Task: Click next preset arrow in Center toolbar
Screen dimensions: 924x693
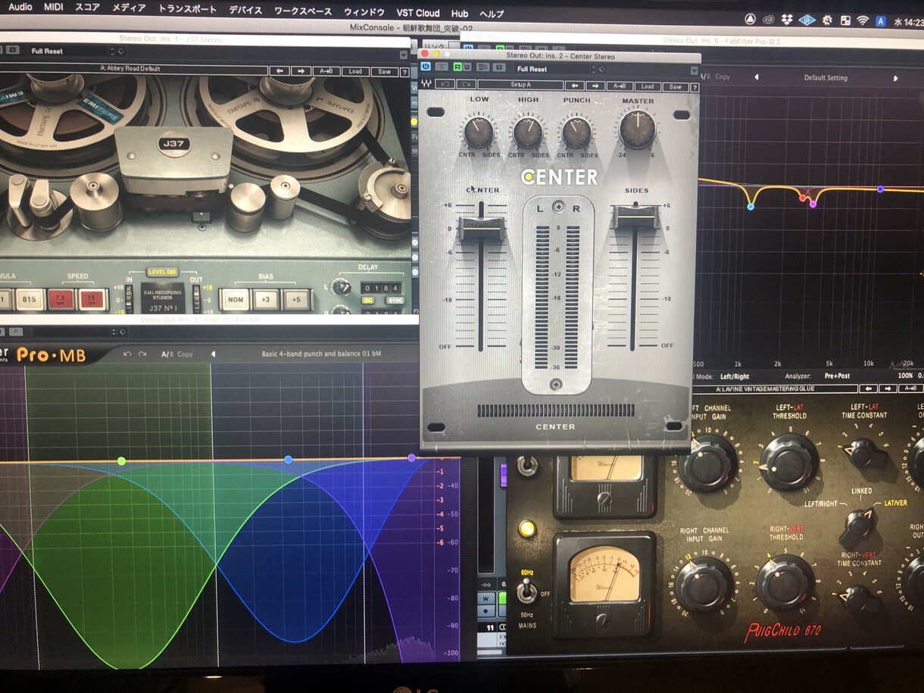Action: click(595, 86)
